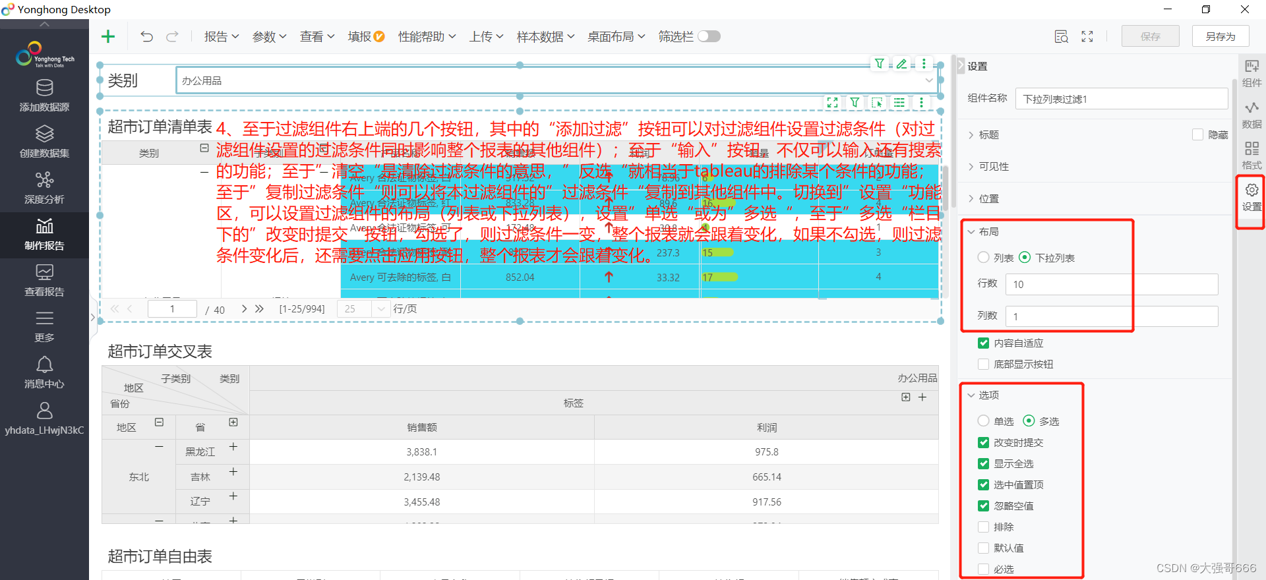This screenshot has height=580, width=1266.
Task: Click the table's list-layout icon
Action: 899,103
